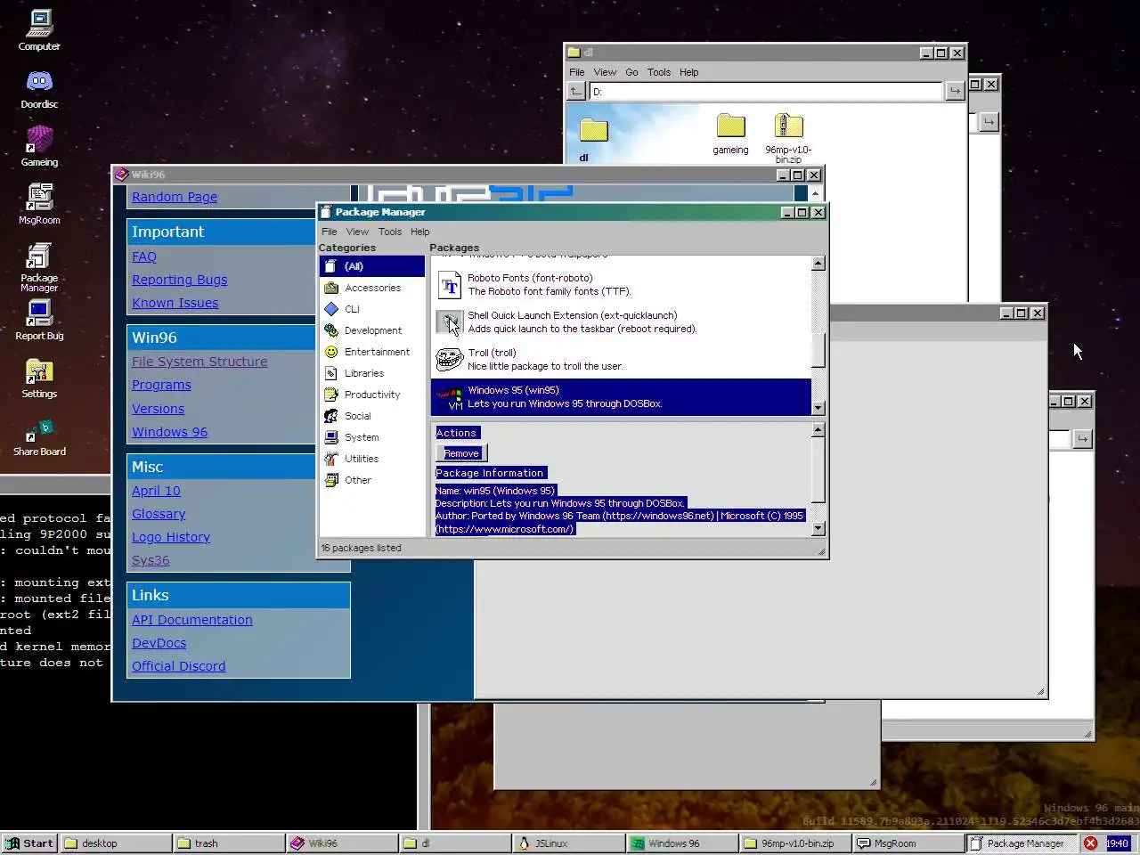This screenshot has width=1140, height=855.
Task: Click the Remove button for Windows 95
Action: pos(461,453)
